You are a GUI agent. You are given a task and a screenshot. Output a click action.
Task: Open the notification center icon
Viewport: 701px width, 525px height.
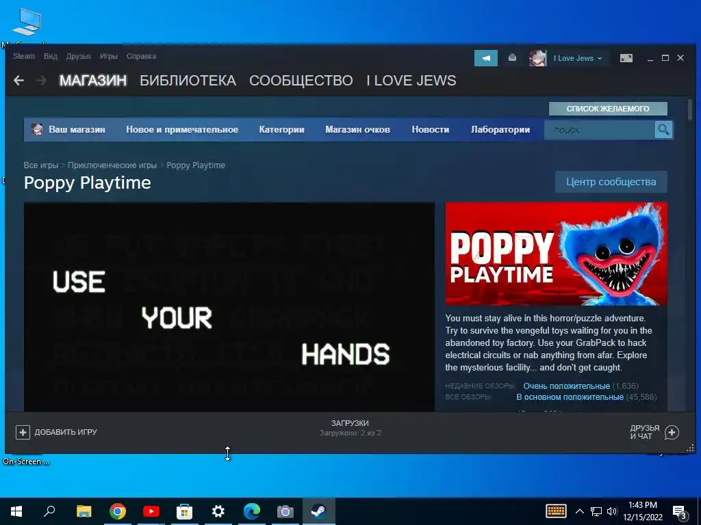tap(680, 512)
